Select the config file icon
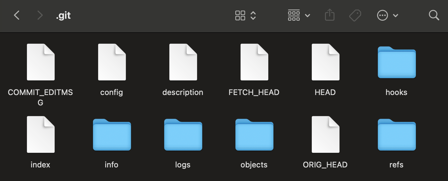This screenshot has height=181, width=448. pyautogui.click(x=112, y=62)
